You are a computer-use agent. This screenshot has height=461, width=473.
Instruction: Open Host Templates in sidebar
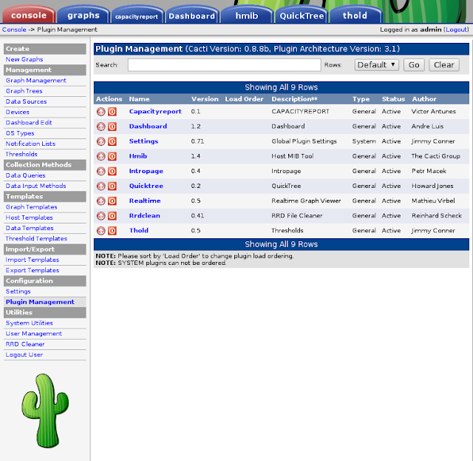(x=29, y=218)
